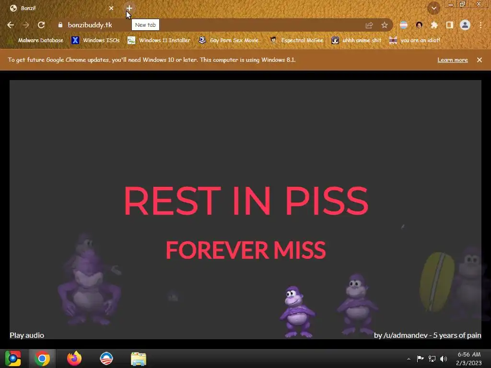
Task: Launch Firefox from the taskbar
Action: click(74, 358)
